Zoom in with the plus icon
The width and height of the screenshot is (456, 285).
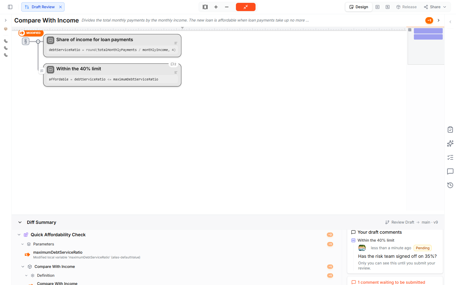click(216, 7)
